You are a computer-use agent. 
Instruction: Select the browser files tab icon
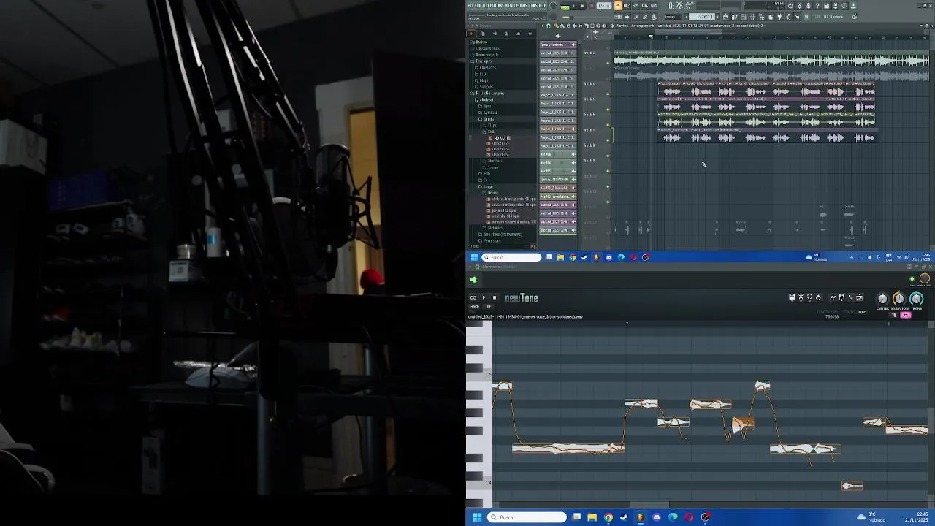coord(483,34)
